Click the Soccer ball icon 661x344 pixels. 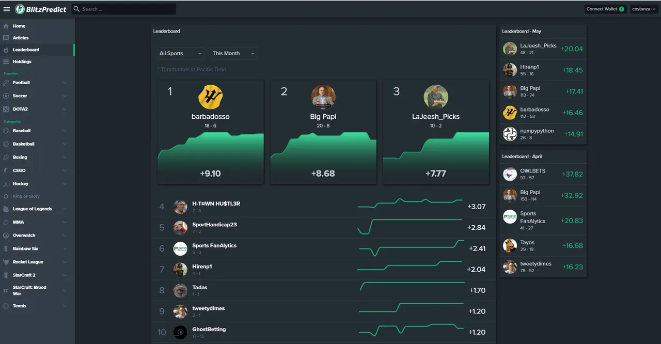[6, 96]
